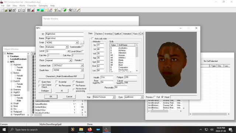Switch to the SpellList tab
236x133 pixels.
coord(118,34)
